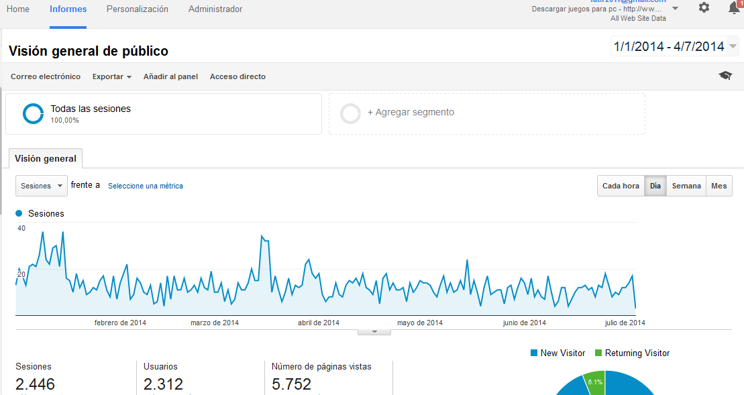
Task: Click the febrero de 2014 axis label
Action: (x=120, y=323)
